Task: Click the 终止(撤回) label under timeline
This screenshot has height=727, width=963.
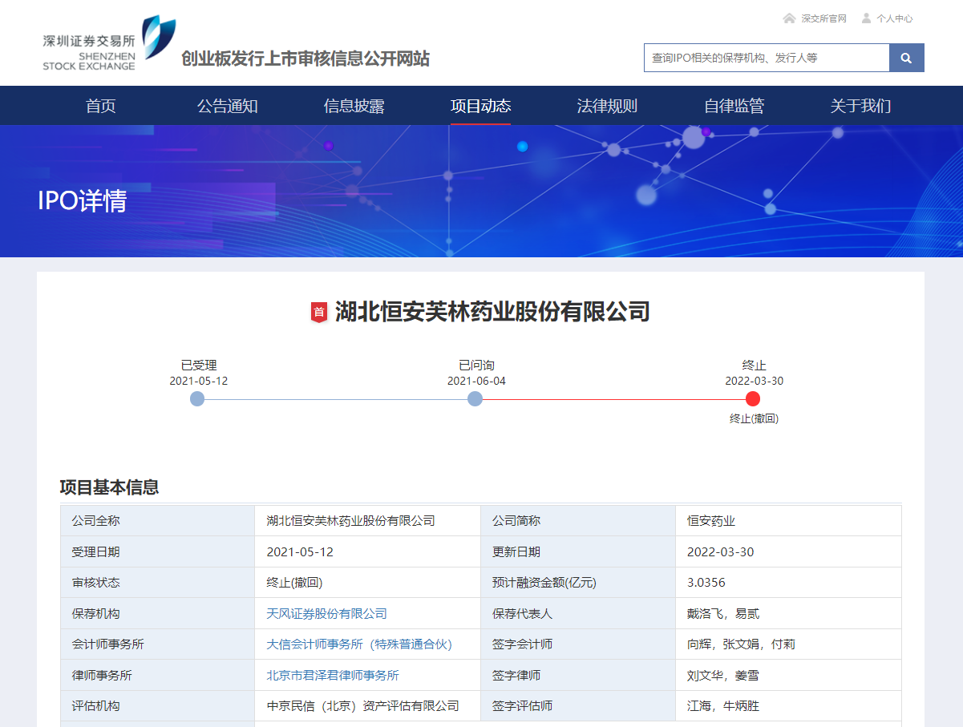Action: [754, 418]
